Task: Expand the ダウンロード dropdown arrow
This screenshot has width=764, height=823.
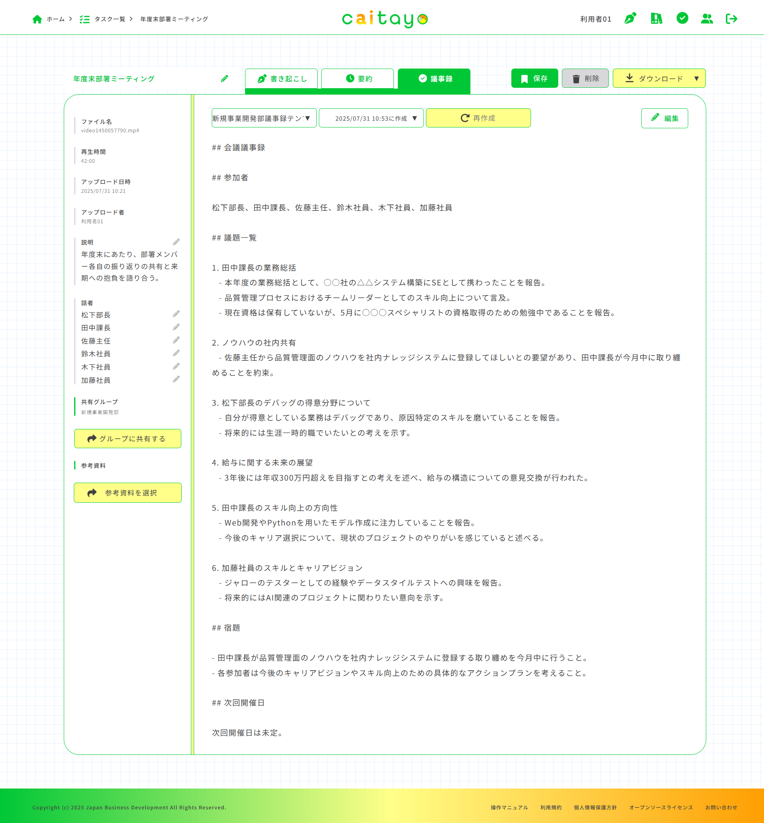Action: (696, 78)
